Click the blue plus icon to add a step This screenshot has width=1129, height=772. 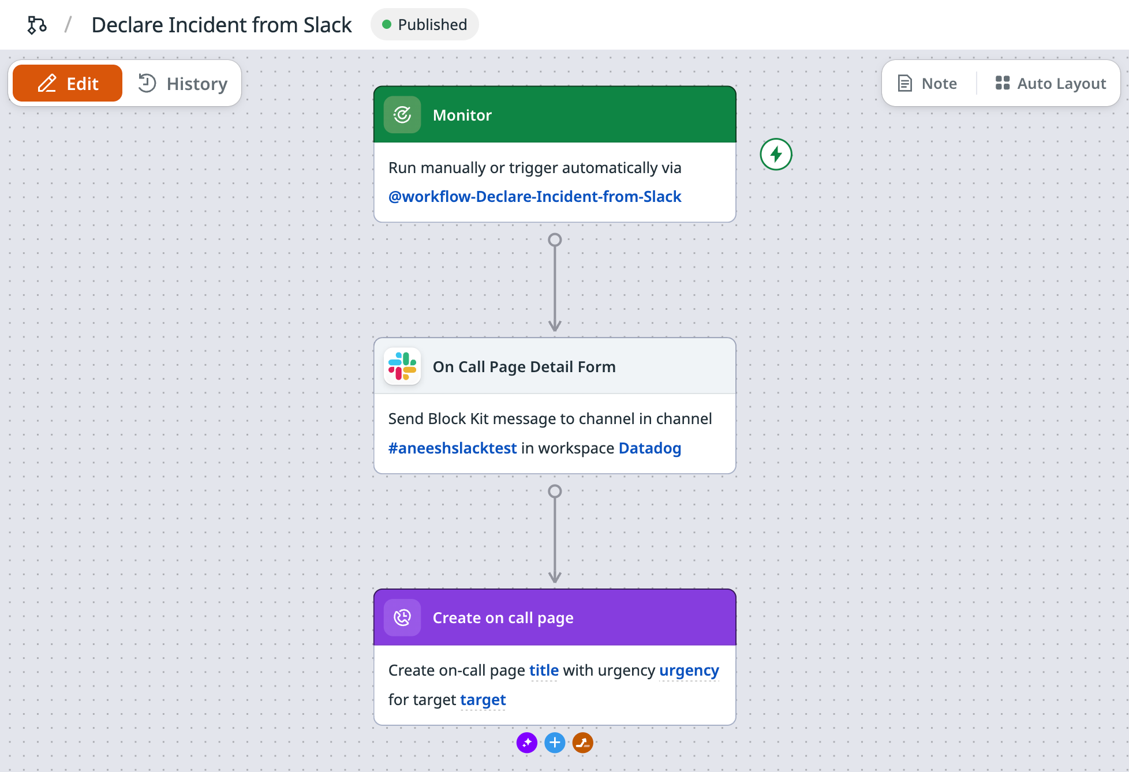click(x=555, y=743)
